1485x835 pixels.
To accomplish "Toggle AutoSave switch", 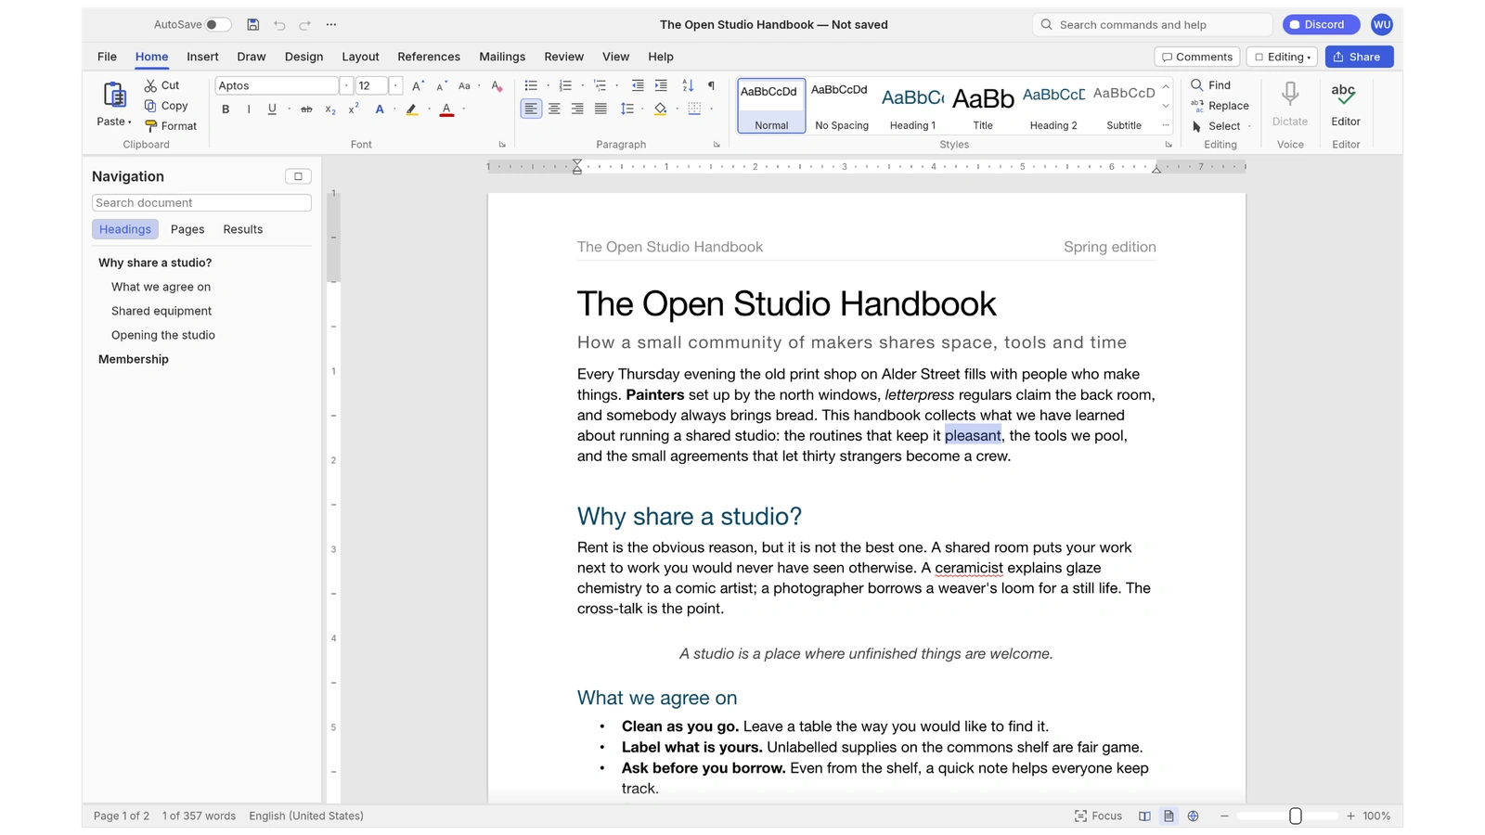I will coord(218,25).
